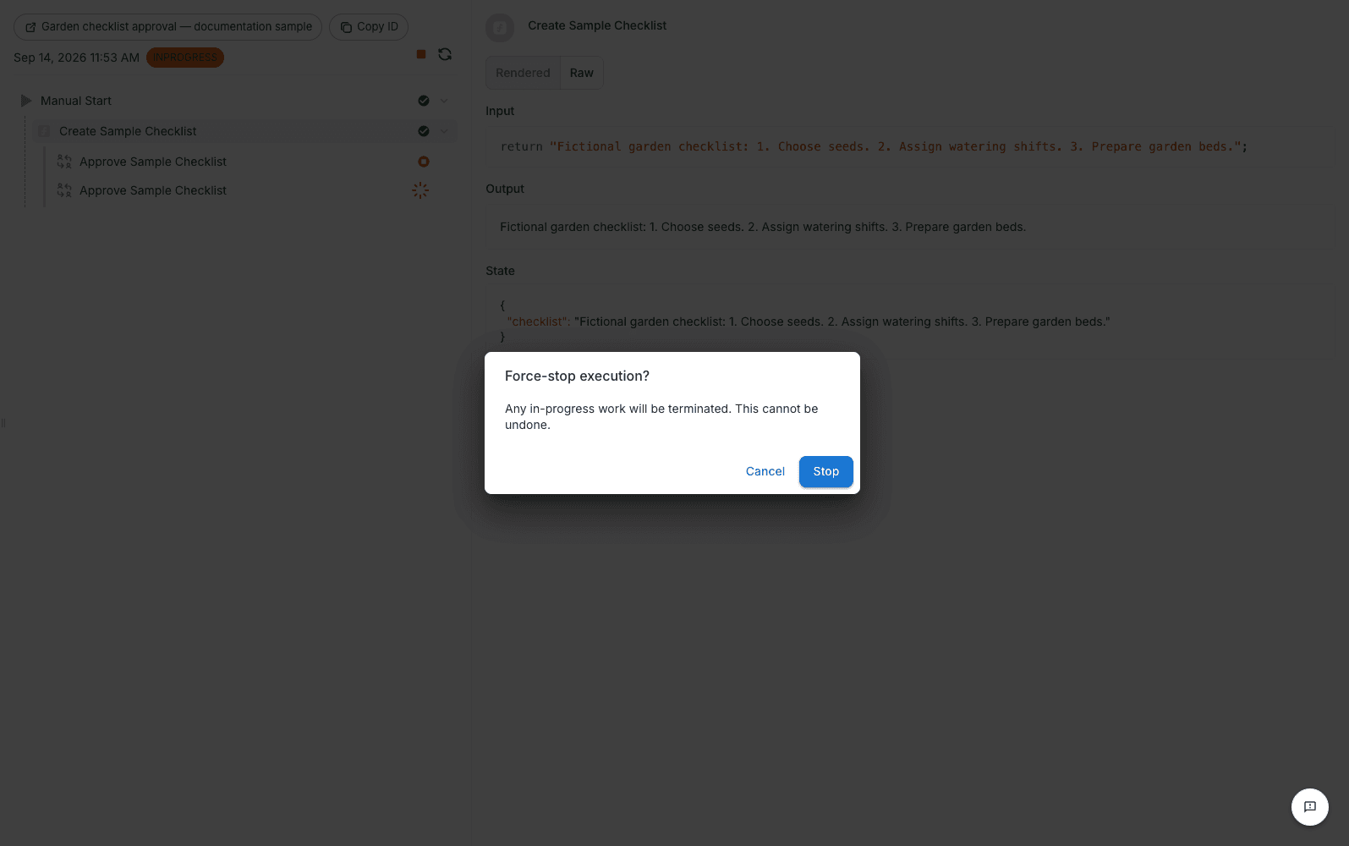The width and height of the screenshot is (1349, 846).
Task: Click the orange stopped status circle icon
Action: 424,162
